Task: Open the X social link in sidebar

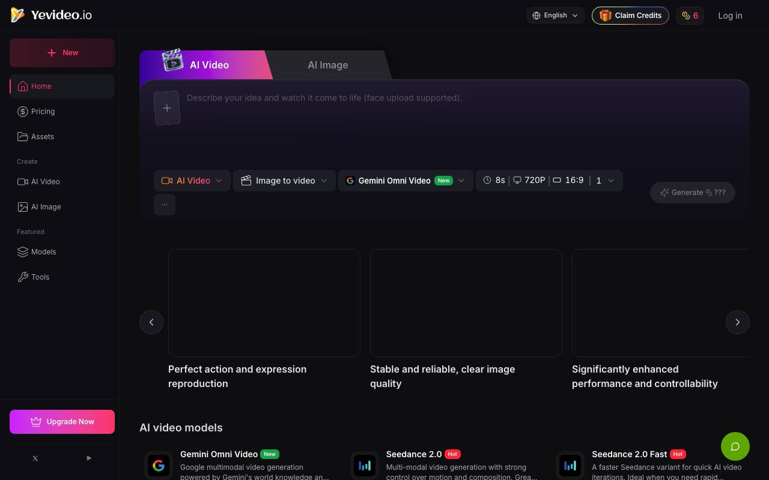Action: click(35, 458)
